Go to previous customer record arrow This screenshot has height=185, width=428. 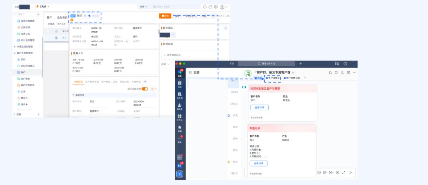coord(94,16)
